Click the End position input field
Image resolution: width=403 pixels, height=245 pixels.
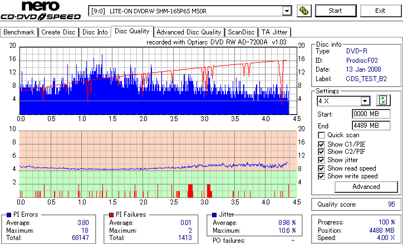371,126
